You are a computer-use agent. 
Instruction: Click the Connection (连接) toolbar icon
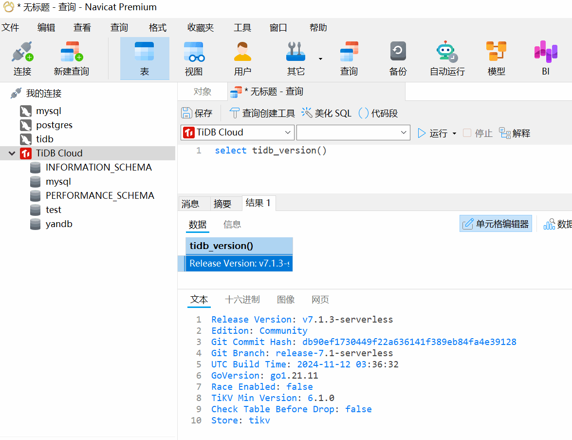[22, 58]
